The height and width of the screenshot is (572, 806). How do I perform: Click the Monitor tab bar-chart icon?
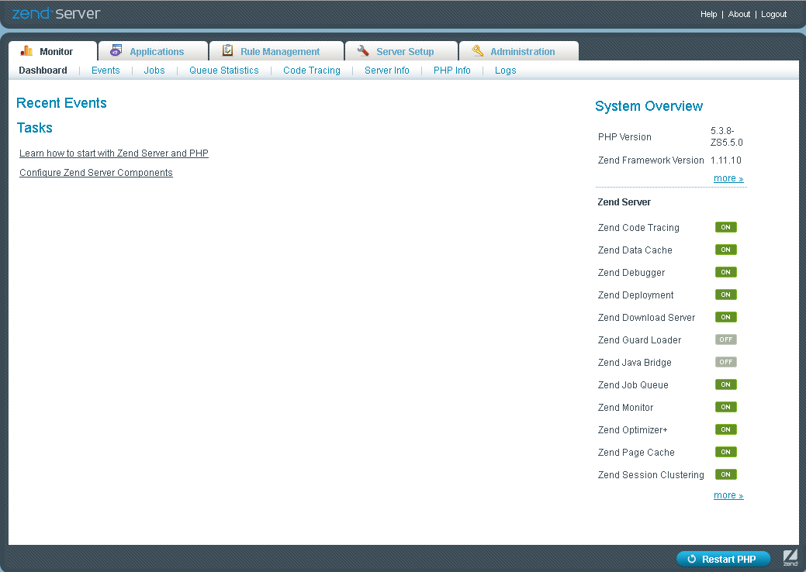(x=26, y=51)
